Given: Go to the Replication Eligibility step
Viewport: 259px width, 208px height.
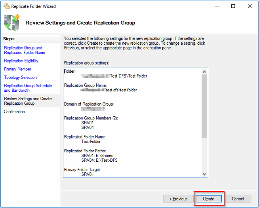Looking at the screenshot, I should tap(21, 61).
